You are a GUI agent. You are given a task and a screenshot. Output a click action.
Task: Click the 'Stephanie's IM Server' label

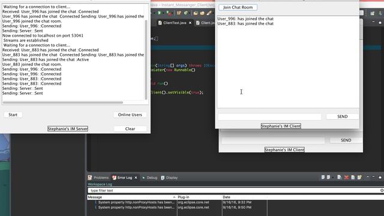68,129
